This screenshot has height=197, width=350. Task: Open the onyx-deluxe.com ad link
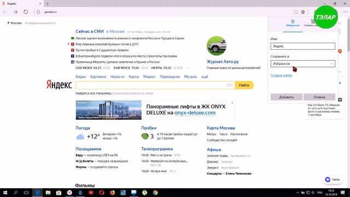coord(195,113)
